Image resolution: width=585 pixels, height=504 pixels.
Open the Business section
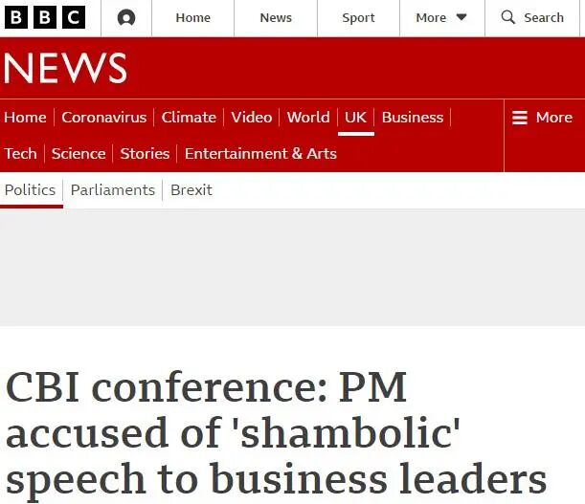coord(413,118)
